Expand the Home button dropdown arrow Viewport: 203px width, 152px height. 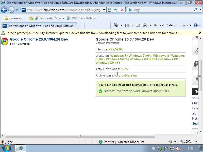pos(121,25)
